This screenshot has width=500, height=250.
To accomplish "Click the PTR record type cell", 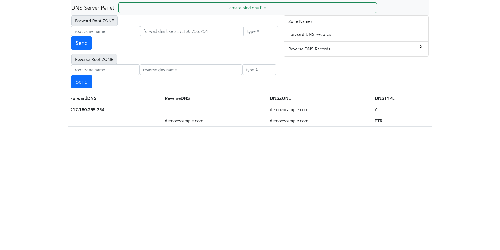I will [x=378, y=121].
